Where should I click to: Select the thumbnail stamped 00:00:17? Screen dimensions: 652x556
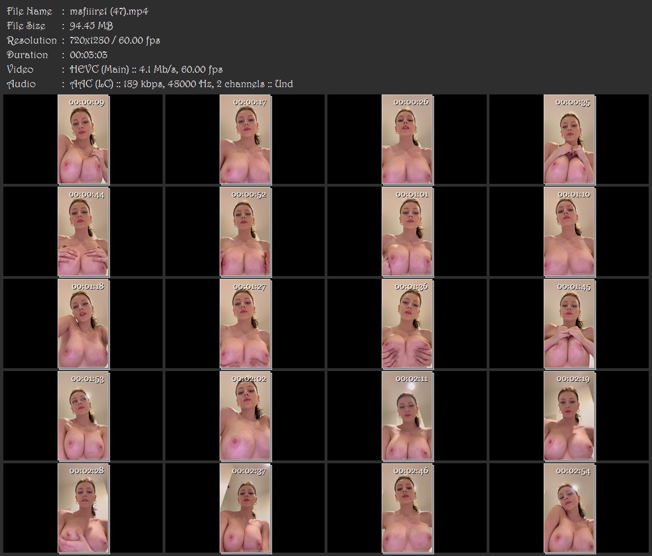[245, 139]
